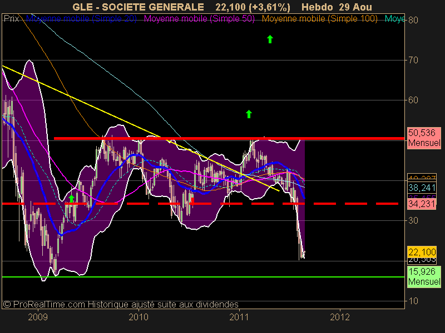
Task: Click the 70 value on price axis
Action: tap(413, 60)
